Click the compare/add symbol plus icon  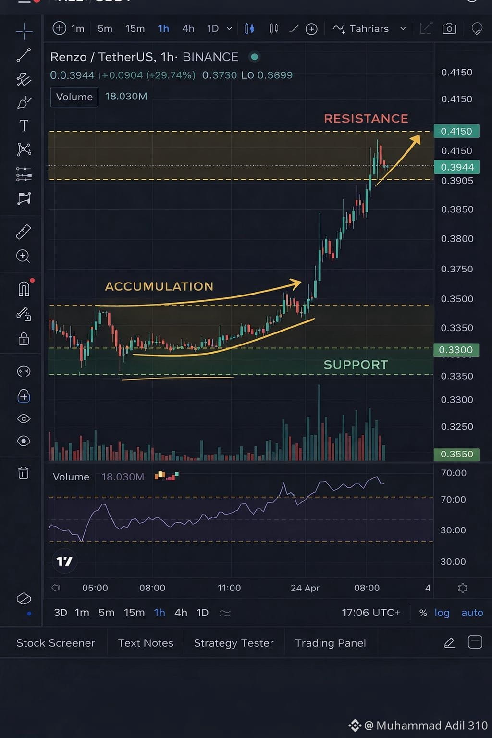tap(311, 29)
